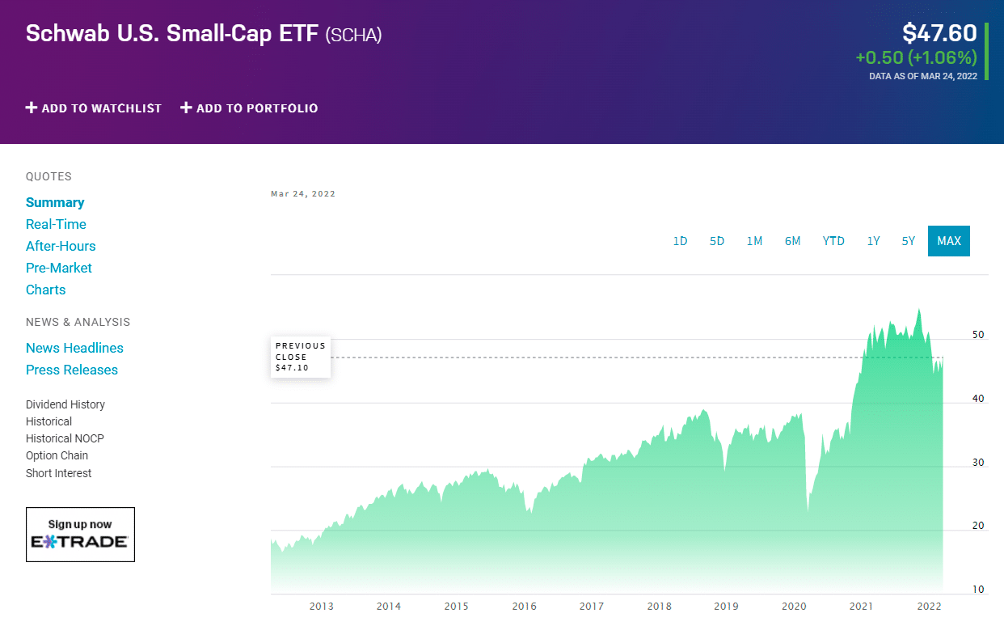Switch to the 6M chart view
Screen dimensions: 1004x643
click(x=792, y=240)
